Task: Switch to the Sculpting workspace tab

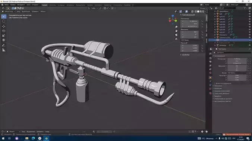Action: 61,5
